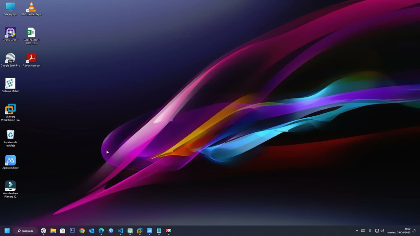Open the volume speaker tray icon

coord(382,231)
